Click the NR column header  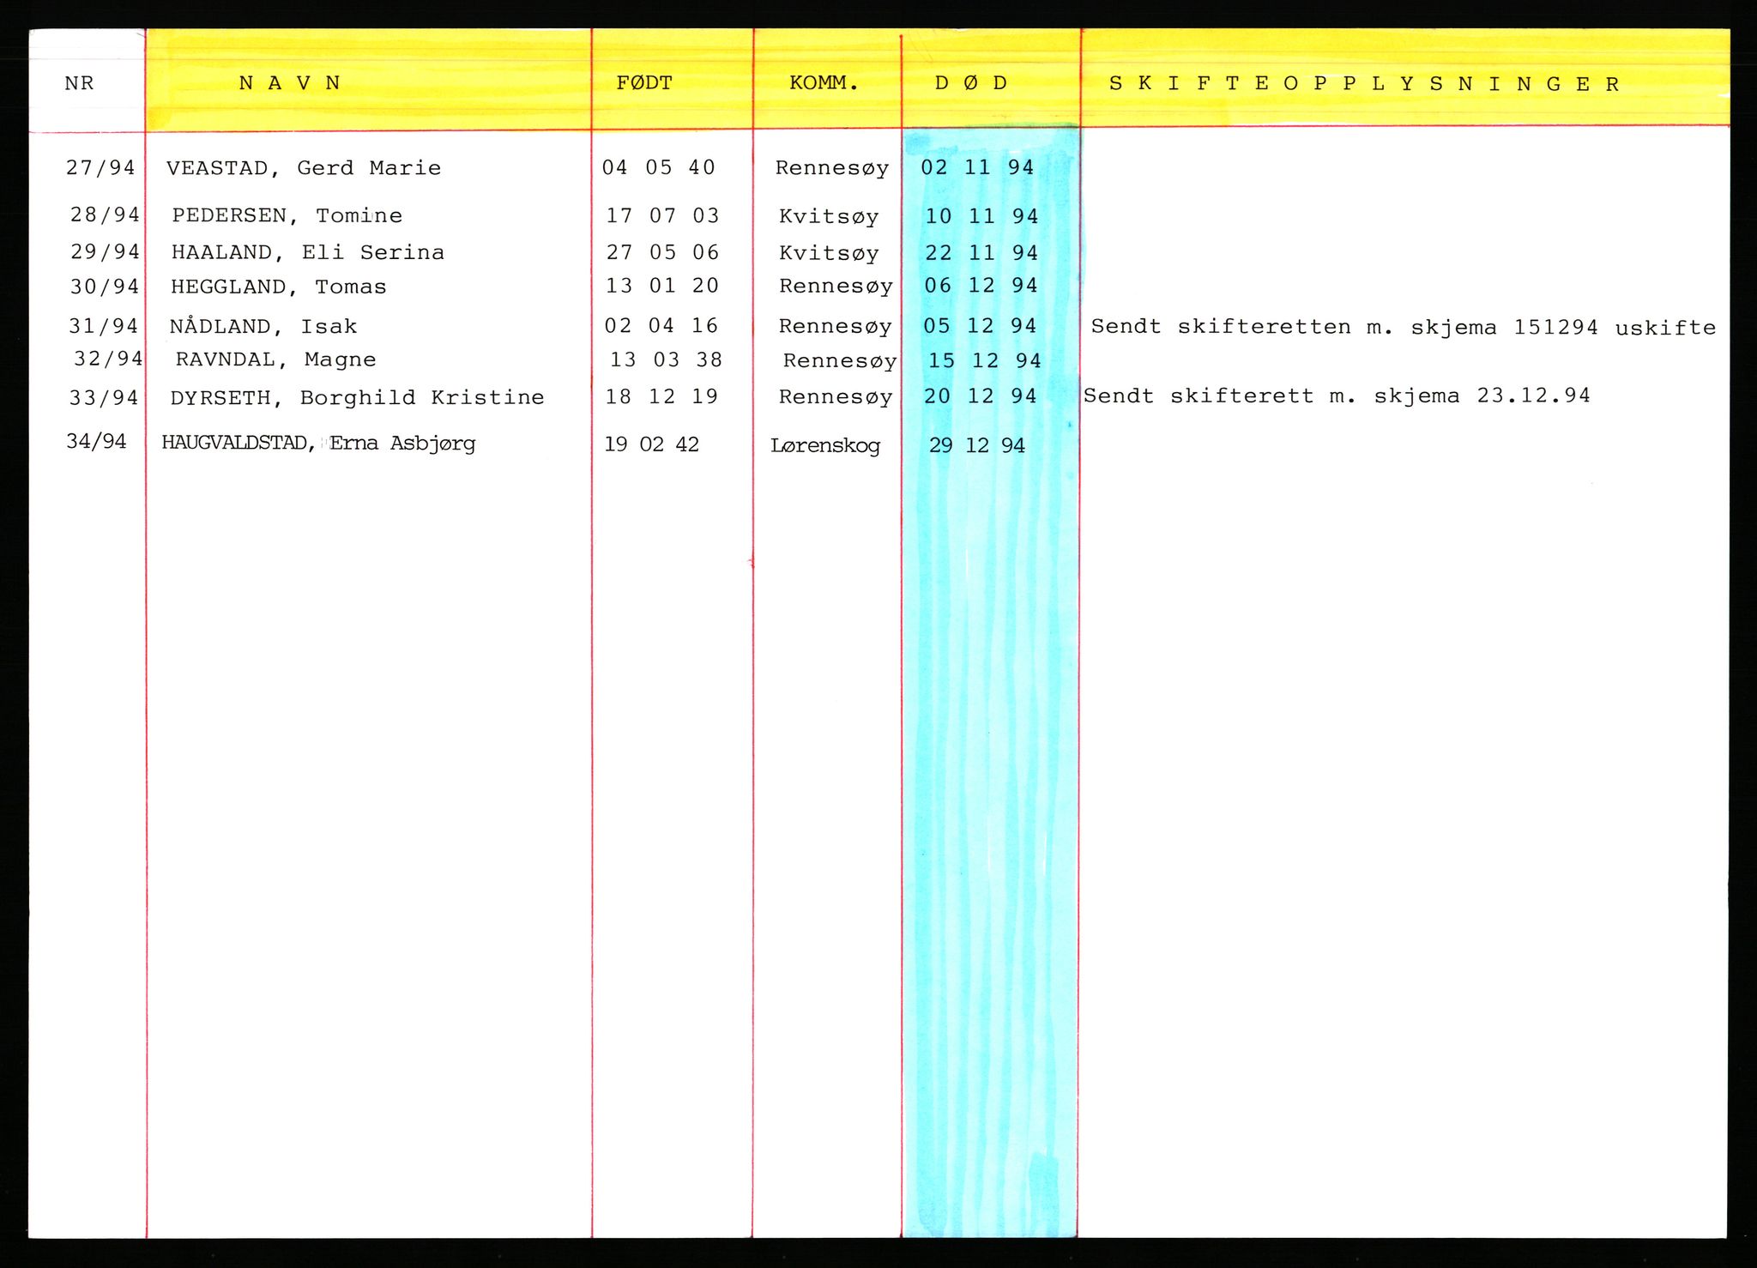coord(79,84)
